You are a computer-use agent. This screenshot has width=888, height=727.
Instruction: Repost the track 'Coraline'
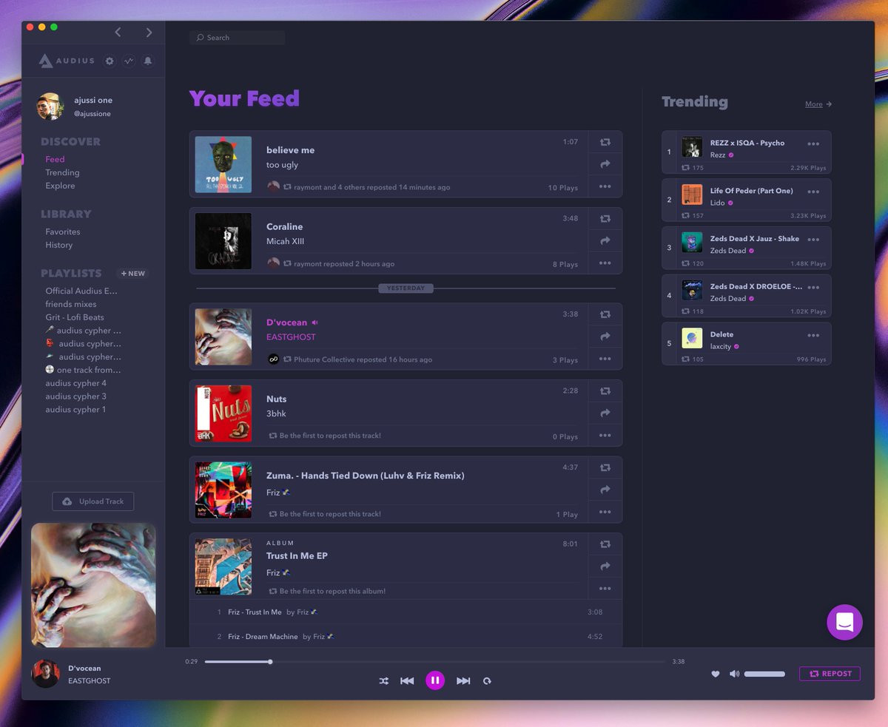point(605,219)
